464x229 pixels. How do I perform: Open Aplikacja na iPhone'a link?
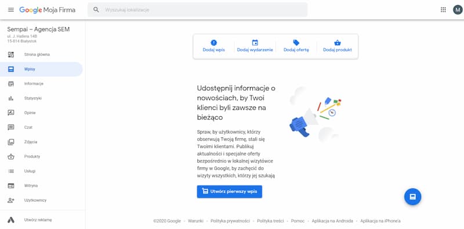(380, 221)
